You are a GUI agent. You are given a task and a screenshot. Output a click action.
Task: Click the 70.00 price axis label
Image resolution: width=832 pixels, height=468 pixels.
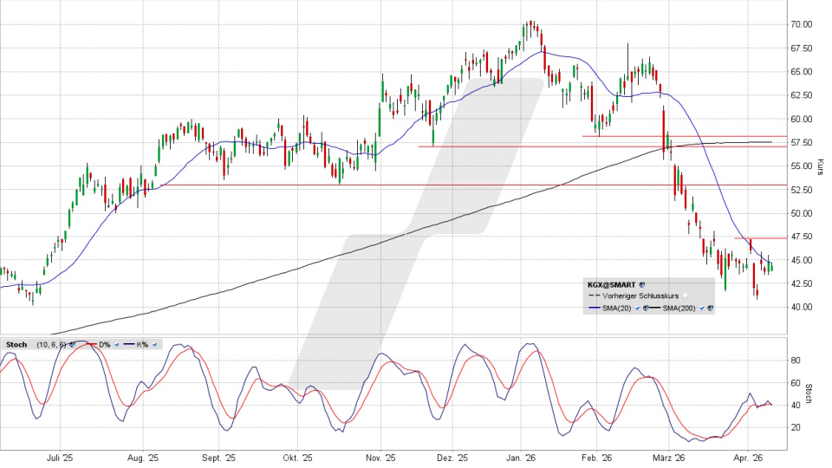pyautogui.click(x=800, y=24)
